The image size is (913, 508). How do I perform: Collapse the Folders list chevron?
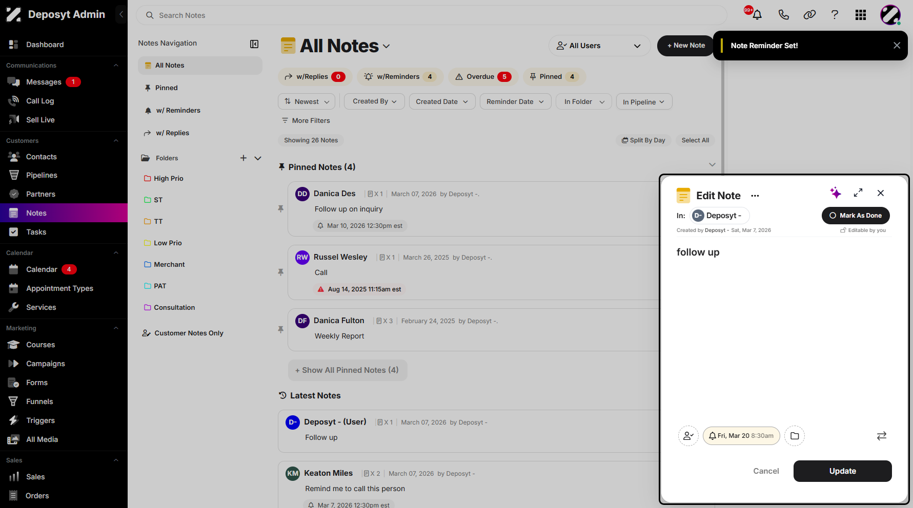(258, 158)
